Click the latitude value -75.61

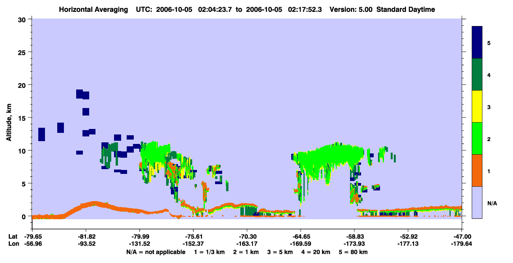pos(193,237)
